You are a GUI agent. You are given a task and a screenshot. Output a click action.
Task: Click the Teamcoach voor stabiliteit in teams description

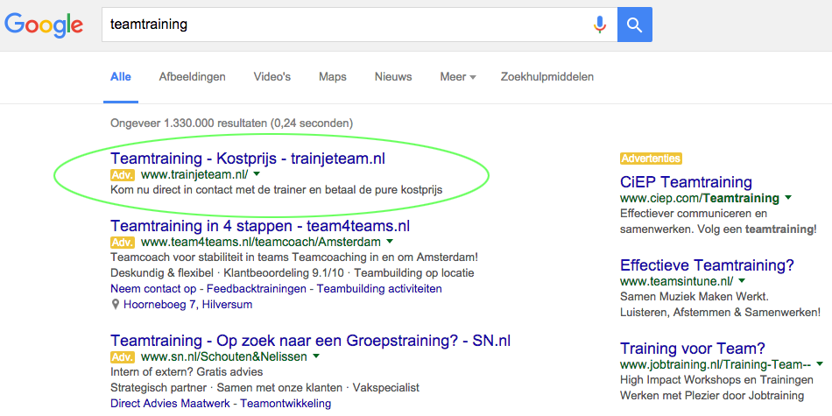pos(294,257)
